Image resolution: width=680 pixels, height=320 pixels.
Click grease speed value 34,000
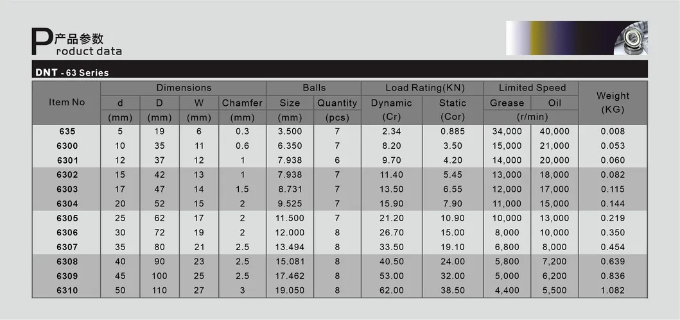507,131
